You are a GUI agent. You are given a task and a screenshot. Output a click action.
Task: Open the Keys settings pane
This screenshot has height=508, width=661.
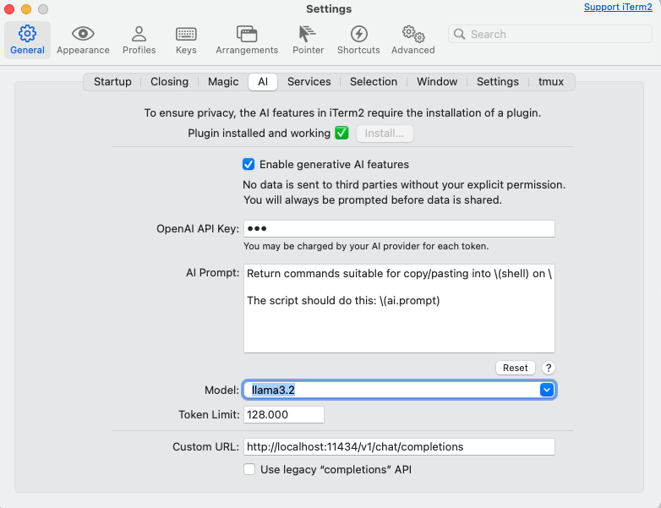[186, 40]
